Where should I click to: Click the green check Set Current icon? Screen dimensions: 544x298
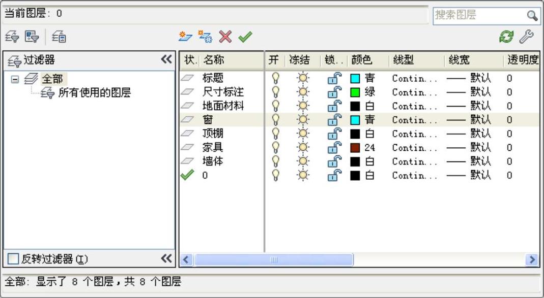tap(245, 37)
